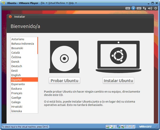Click the VMware network adapter status icon
Image resolution: width=160 pixels, height=130 pixels.
(118, 127)
